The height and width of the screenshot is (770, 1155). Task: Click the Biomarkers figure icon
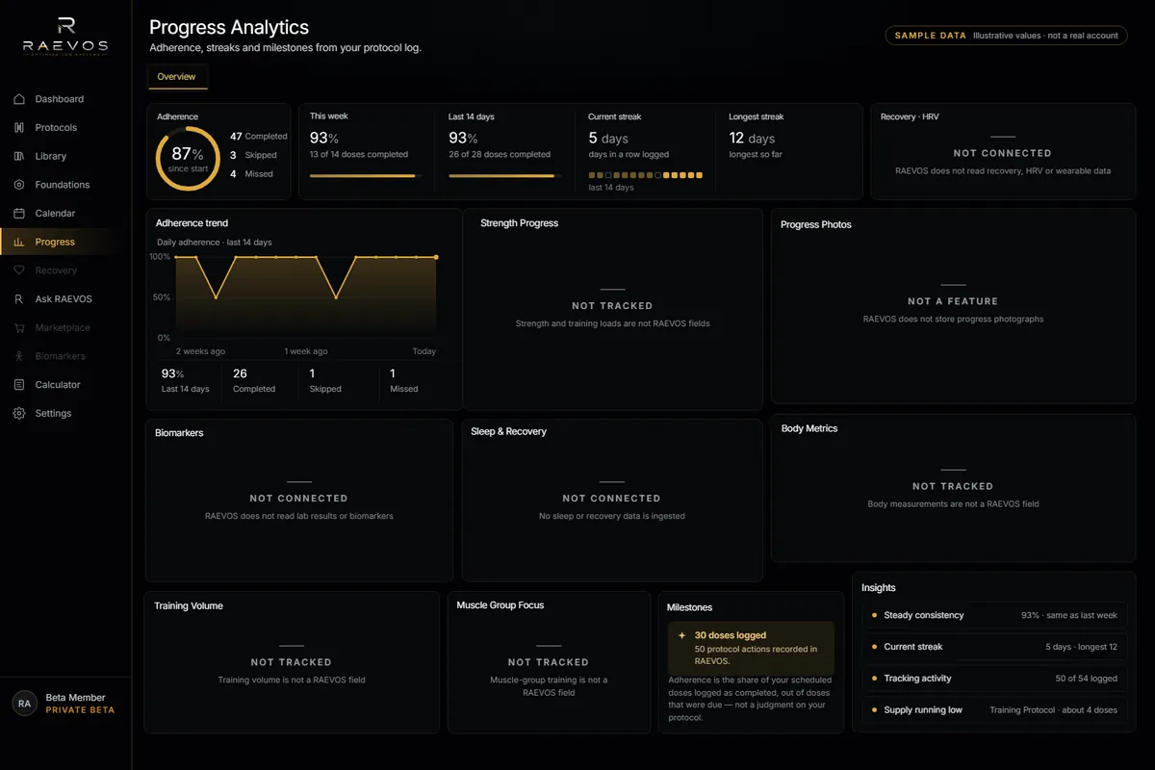(19, 356)
